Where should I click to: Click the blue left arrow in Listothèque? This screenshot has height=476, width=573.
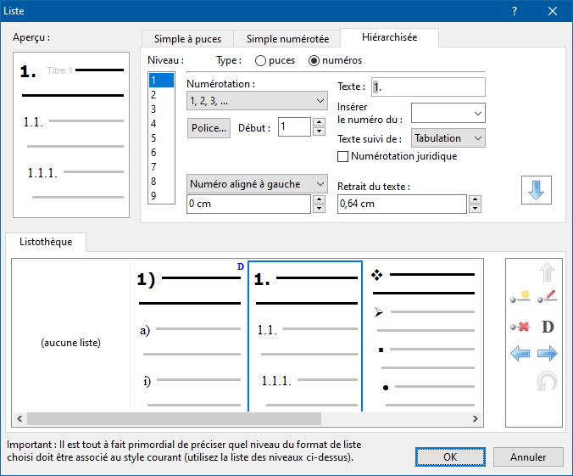coord(520,354)
